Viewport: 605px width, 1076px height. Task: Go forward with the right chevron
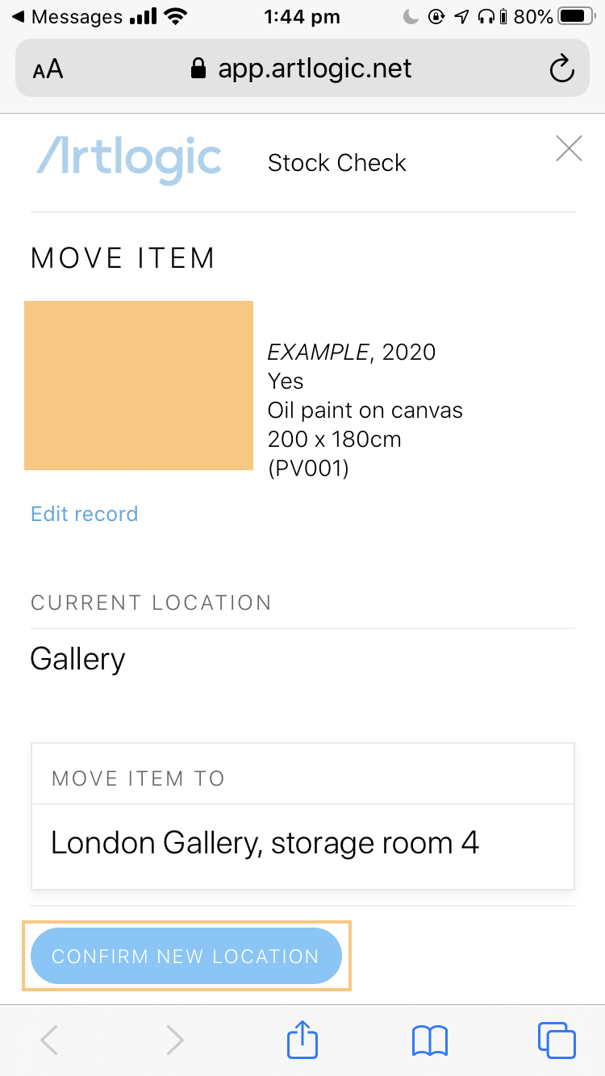(x=175, y=1040)
